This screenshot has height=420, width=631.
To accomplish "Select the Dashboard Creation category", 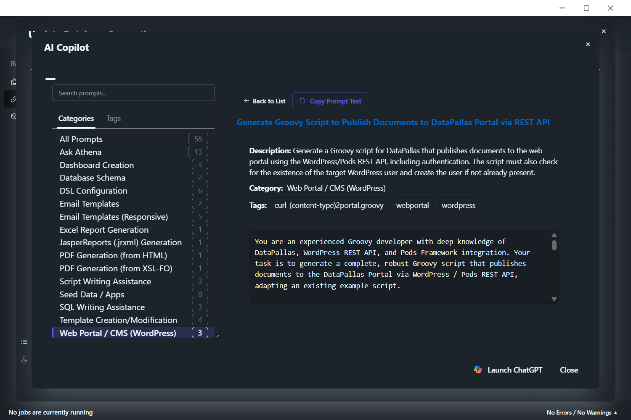I will 133,165.
